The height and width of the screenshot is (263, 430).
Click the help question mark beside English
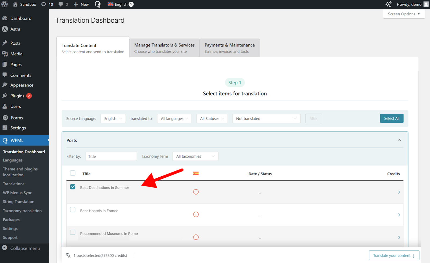tap(131, 4)
